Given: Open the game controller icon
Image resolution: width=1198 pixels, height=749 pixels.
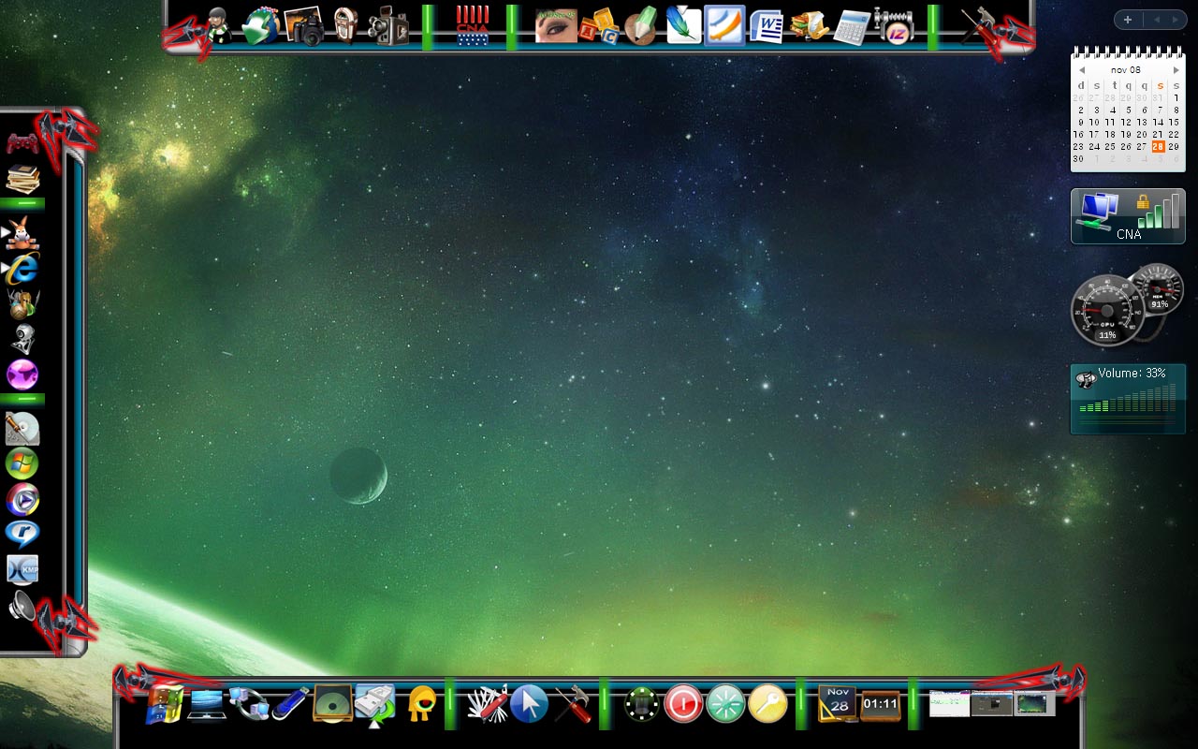Looking at the screenshot, I should click(22, 143).
